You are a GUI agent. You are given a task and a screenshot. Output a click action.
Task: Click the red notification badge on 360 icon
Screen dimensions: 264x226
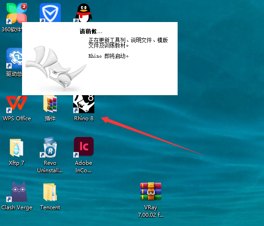[24, 7]
